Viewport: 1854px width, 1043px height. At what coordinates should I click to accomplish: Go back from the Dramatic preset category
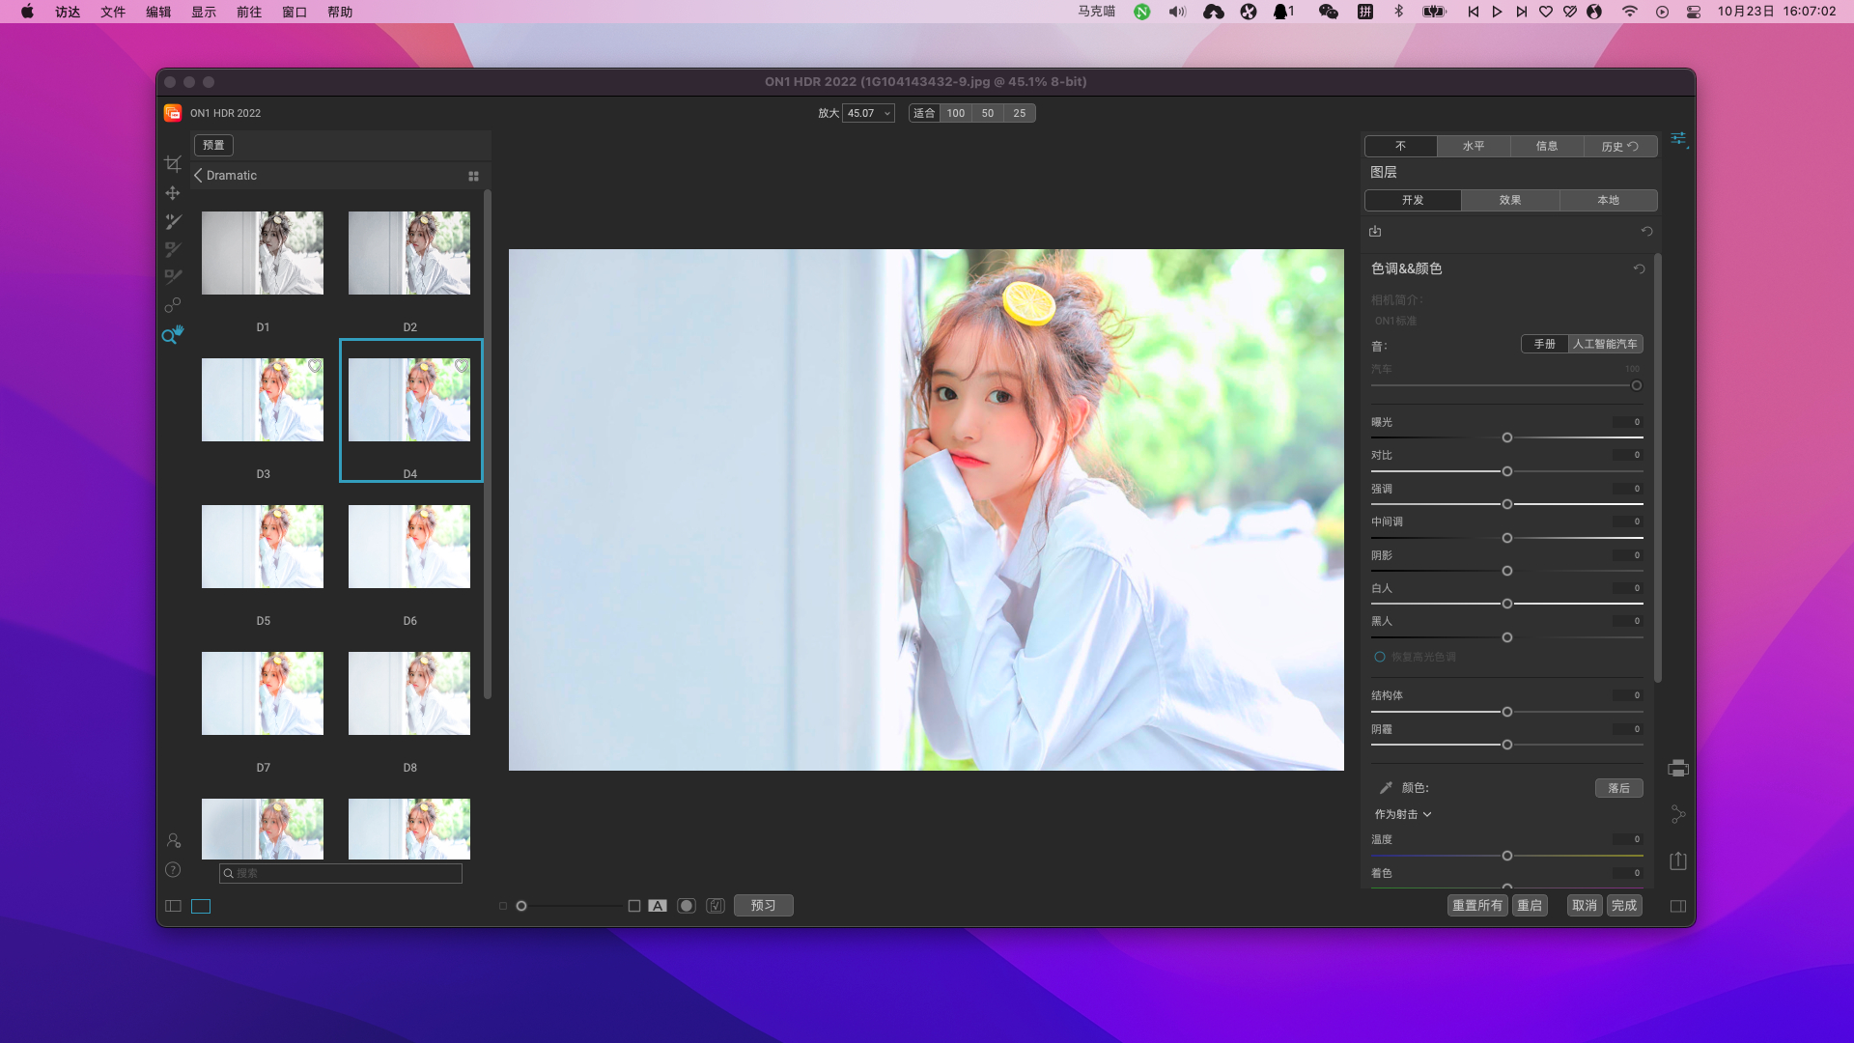(x=198, y=176)
